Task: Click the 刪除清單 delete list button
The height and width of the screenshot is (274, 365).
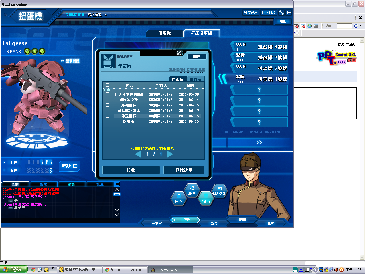Action: (184, 170)
